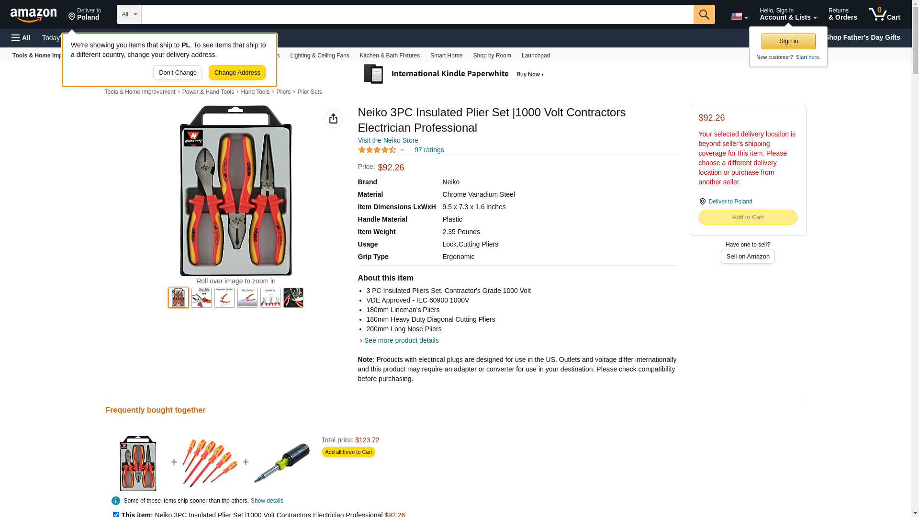Open the search category 'All' dropdown
Screen dimensions: 919x517
pyautogui.click(x=129, y=14)
